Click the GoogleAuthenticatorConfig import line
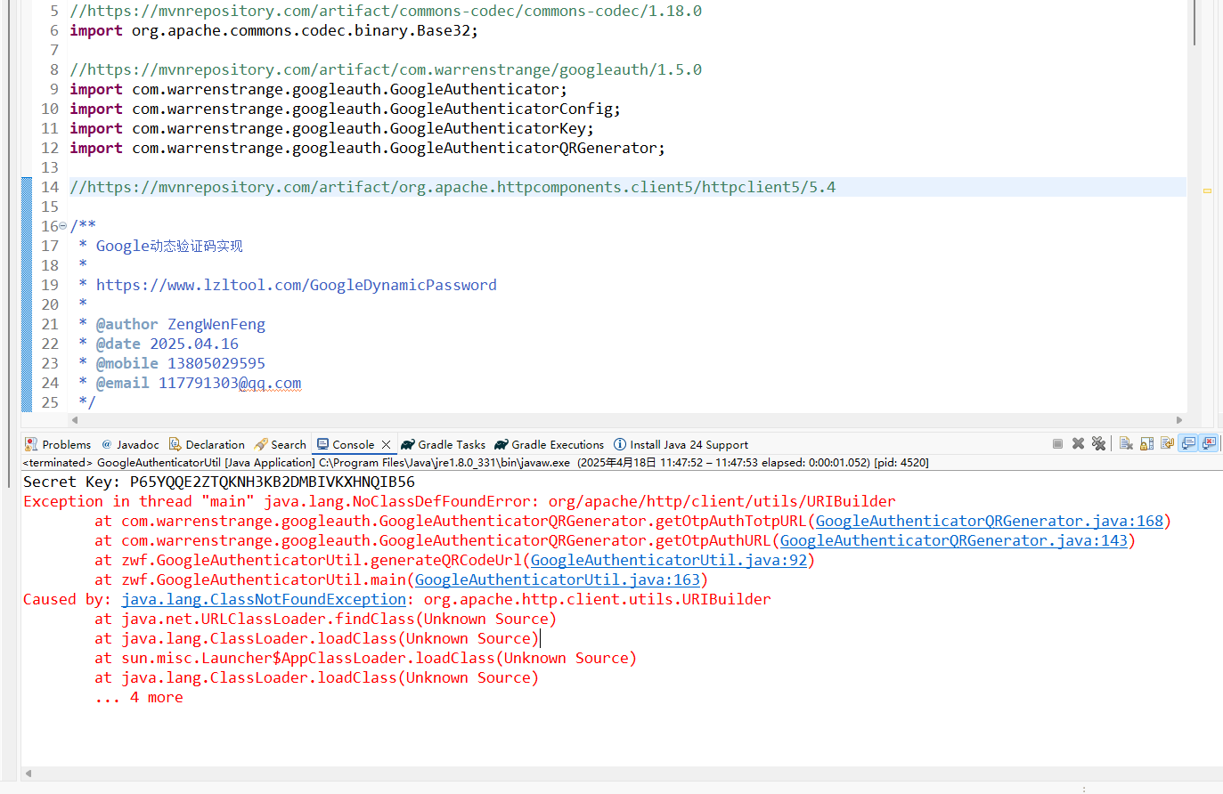Viewport: 1223px width, 794px height. pos(345,109)
